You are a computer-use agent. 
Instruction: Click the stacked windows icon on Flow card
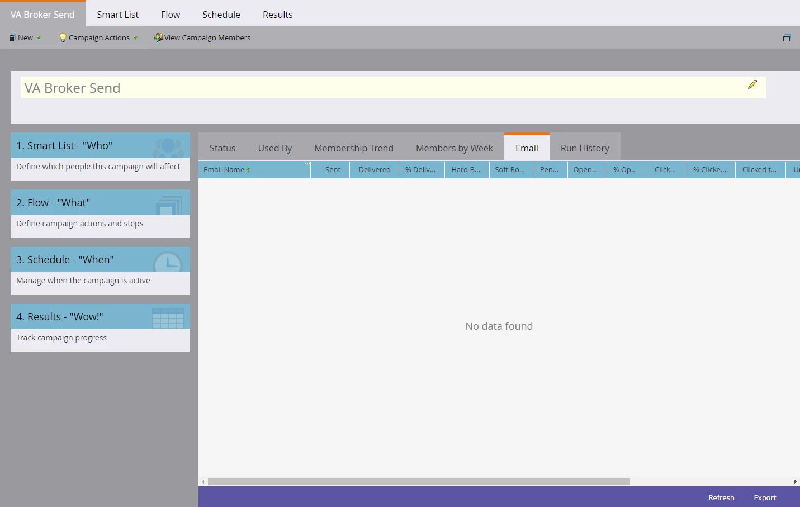click(x=169, y=206)
